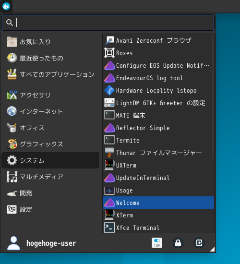Click the menu resize grip corner
Viewport: 240px width, 264px height.
coord(213,249)
